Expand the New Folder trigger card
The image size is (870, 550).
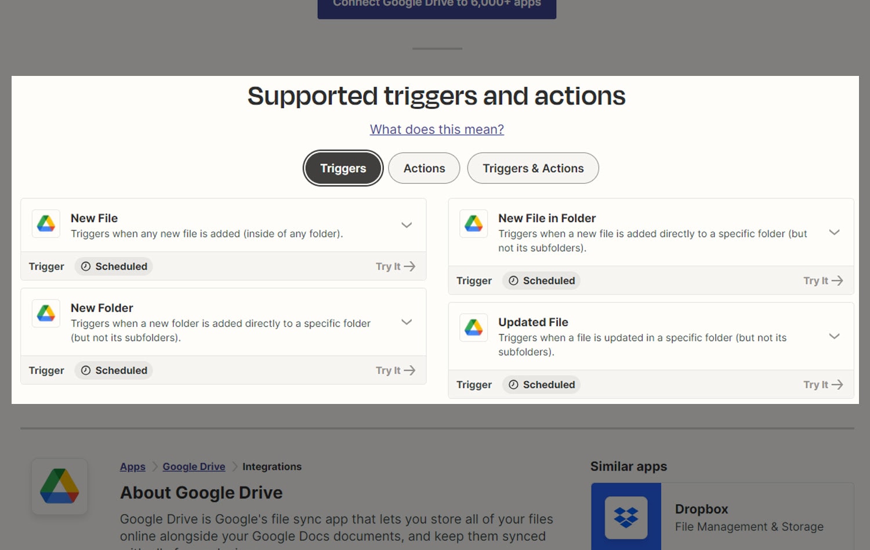click(407, 322)
